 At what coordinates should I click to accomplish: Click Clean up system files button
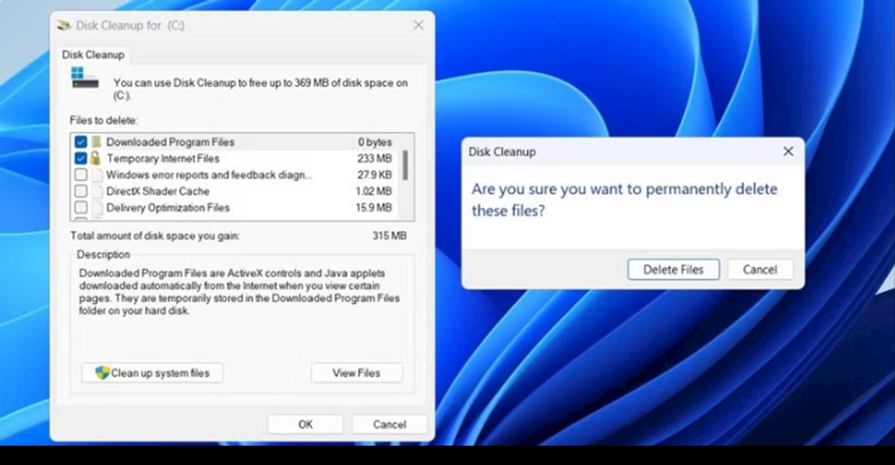[x=153, y=373]
